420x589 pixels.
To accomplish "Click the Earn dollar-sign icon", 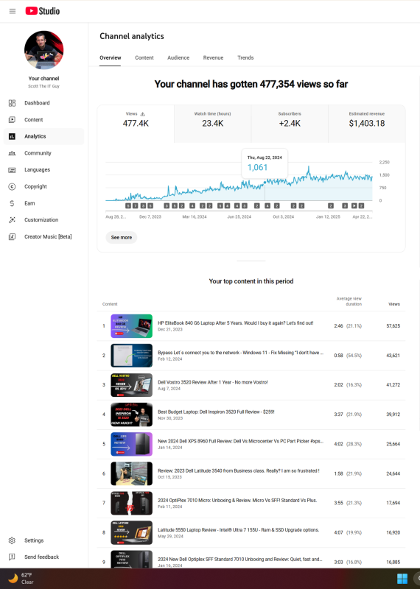I will [12, 203].
